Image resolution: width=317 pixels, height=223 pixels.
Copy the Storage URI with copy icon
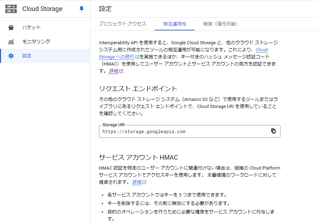pos(273,131)
